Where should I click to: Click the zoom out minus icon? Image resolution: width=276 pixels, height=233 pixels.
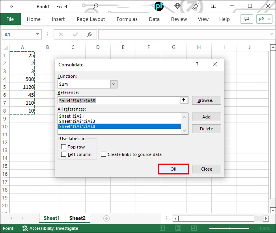(205, 228)
